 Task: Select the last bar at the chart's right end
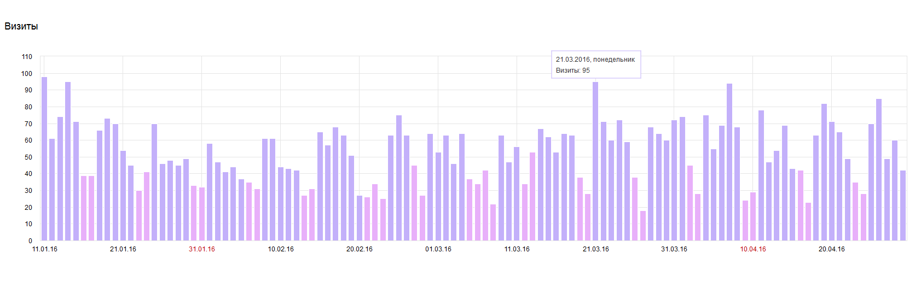pyautogui.click(x=903, y=205)
